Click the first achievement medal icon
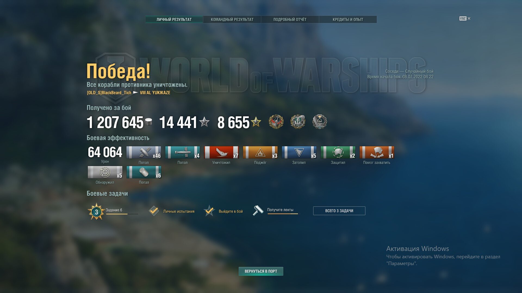The width and height of the screenshot is (522, 293). tap(276, 122)
